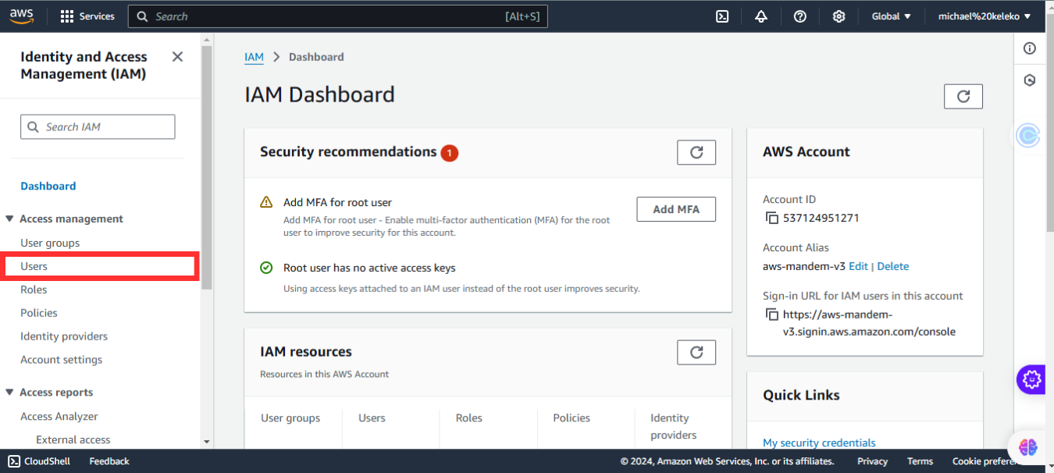Select the account ID 537124951271 text
Screen dimensions: 1054x473
[x=821, y=218]
